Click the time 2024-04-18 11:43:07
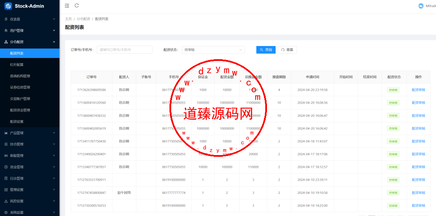Viewport: 436px width, 216px height. pyautogui.click(x=313, y=141)
